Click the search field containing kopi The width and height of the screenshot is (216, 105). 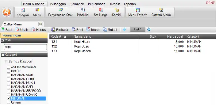pos(26,47)
